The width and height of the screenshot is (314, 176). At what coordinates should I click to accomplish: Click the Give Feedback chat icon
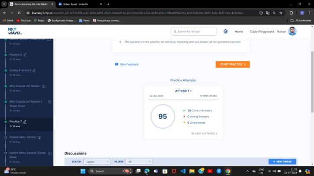click(x=117, y=64)
